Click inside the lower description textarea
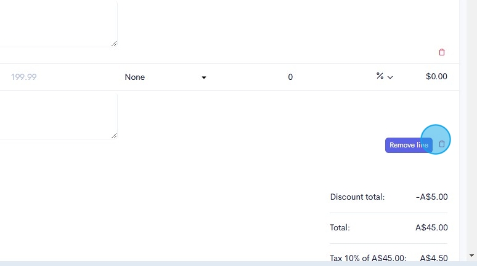This screenshot has width=477, height=266. [55, 115]
